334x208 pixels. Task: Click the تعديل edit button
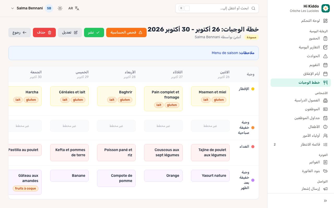coord(70,32)
